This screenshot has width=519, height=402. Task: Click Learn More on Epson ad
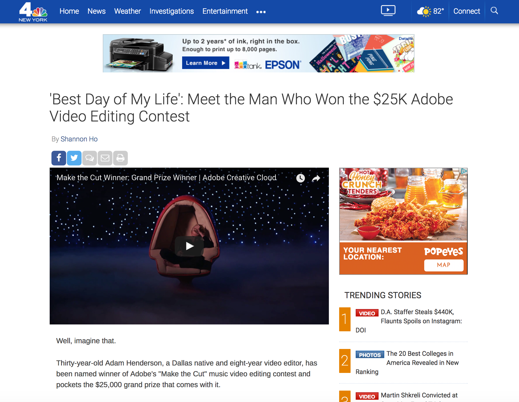tap(206, 63)
